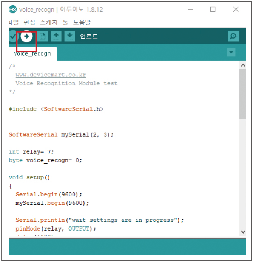
Task: Open the tab dropdown arrow menu
Action: [231, 52]
